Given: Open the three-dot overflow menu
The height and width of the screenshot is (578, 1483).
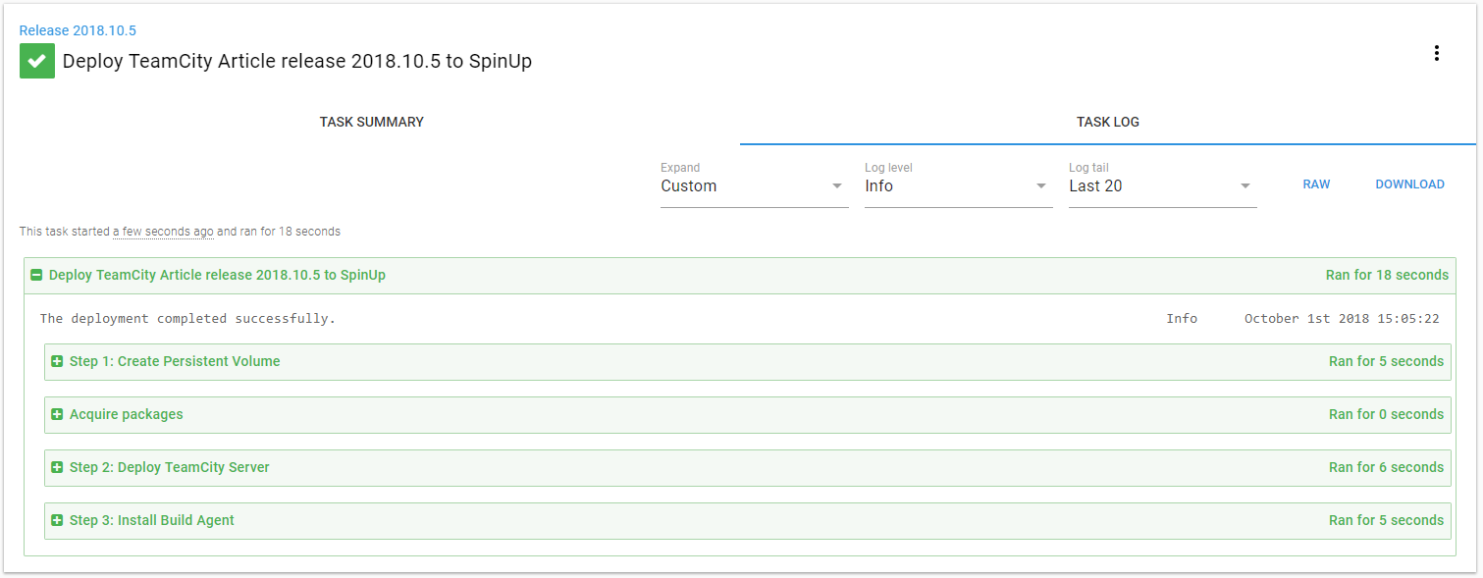Looking at the screenshot, I should coord(1436,54).
